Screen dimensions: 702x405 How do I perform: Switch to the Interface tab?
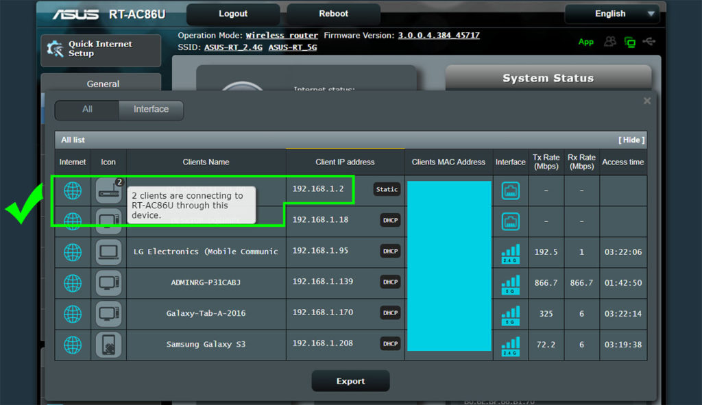pyautogui.click(x=150, y=110)
